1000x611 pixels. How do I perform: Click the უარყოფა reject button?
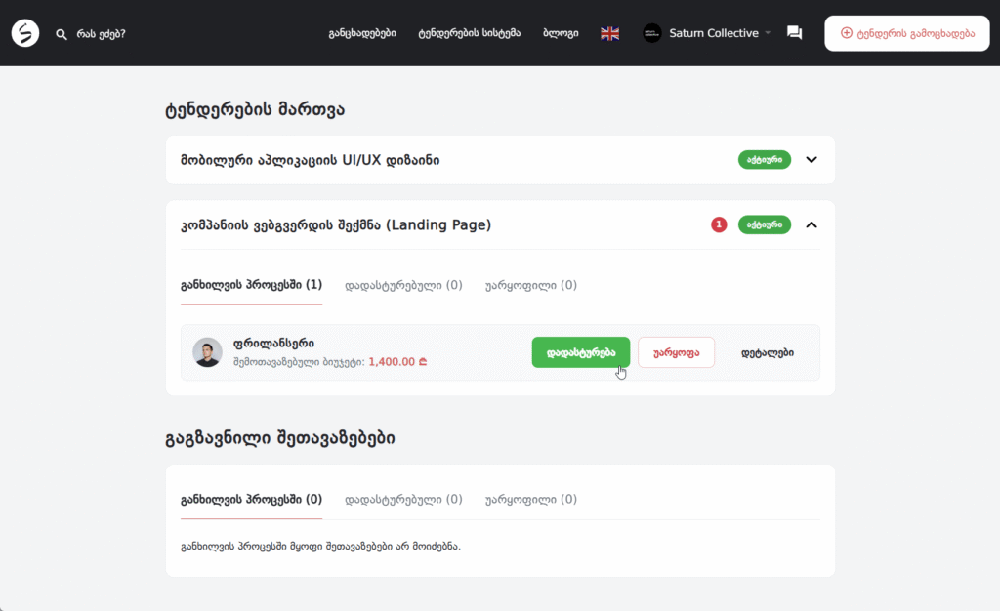tap(676, 352)
